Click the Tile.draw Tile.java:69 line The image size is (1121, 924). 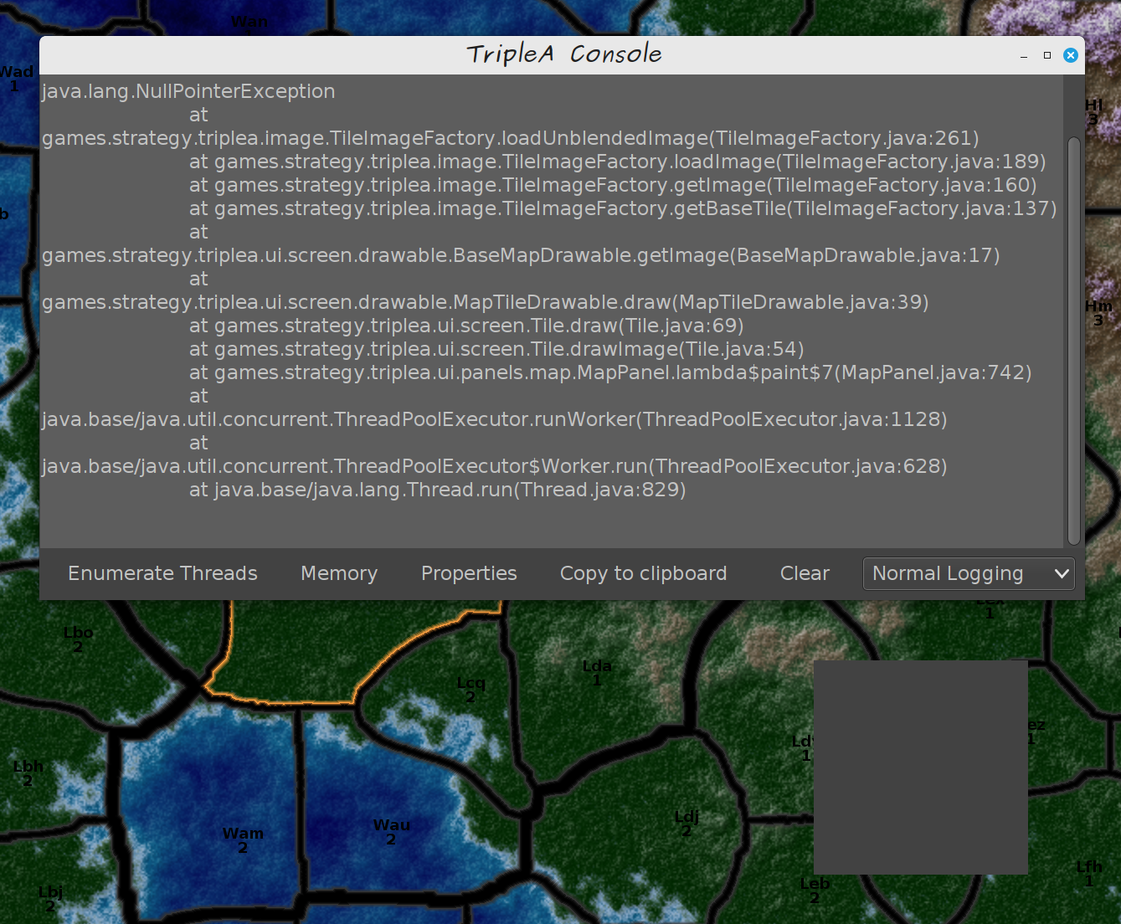466,326
